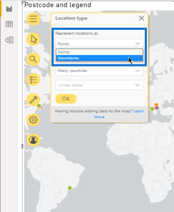
Task: Open the Report view icon in sidebar
Action: (x=9, y=9)
